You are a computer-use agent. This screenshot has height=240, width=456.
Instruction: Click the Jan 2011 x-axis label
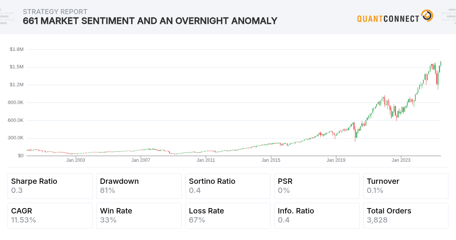point(206,160)
